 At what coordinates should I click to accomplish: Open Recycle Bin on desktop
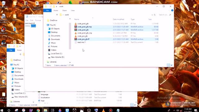coord(4,5)
